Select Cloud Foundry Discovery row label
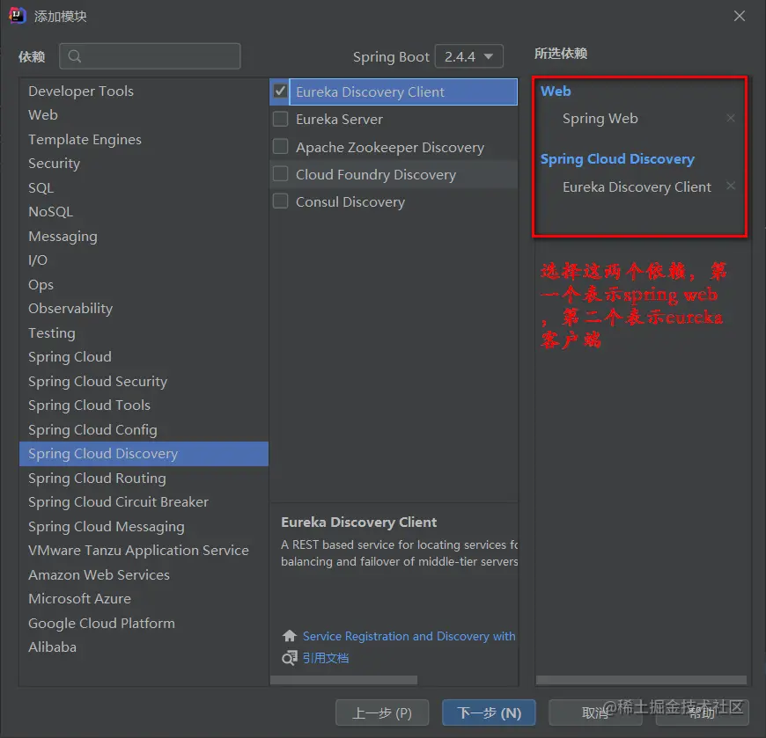 pos(376,175)
